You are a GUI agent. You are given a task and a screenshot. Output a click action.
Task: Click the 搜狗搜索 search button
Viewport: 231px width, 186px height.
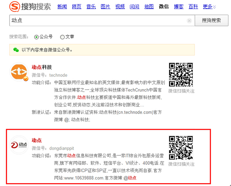211,20
